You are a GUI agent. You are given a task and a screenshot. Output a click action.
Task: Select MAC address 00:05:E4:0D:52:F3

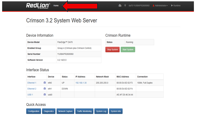(125, 83)
